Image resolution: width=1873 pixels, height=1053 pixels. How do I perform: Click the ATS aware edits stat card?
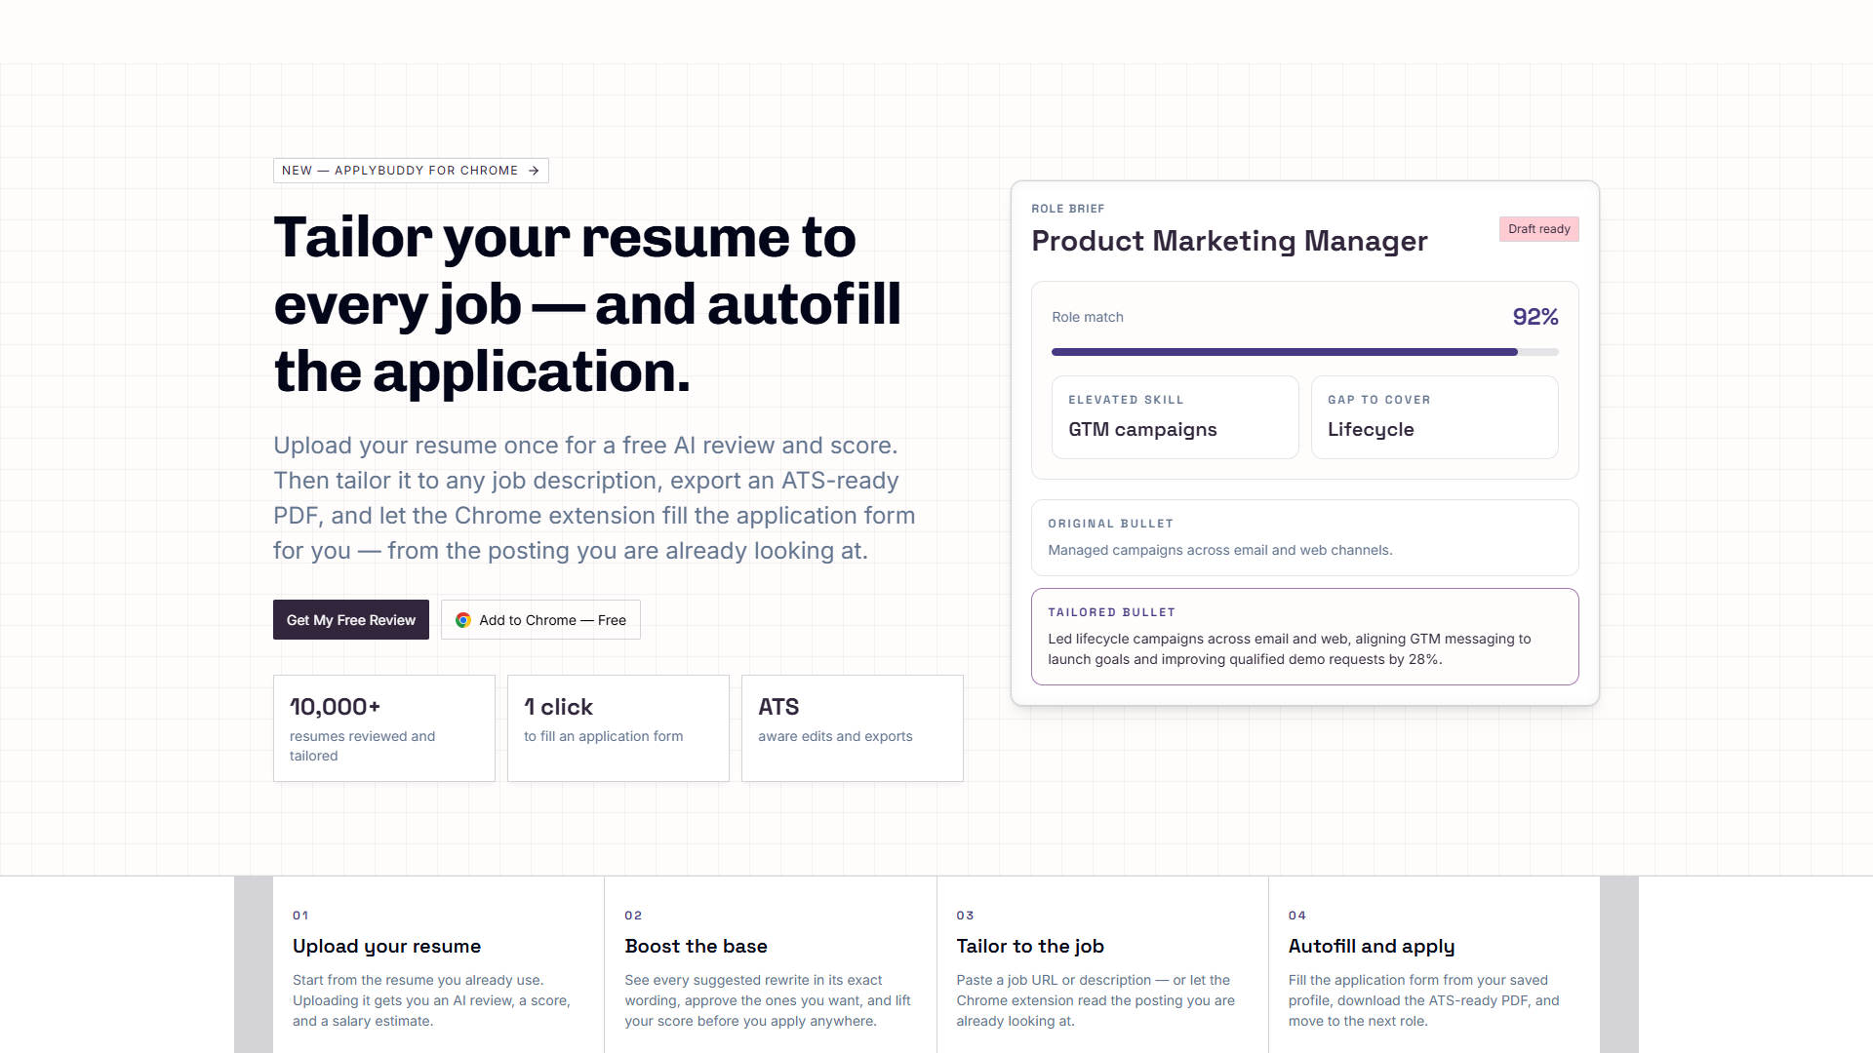853,728
